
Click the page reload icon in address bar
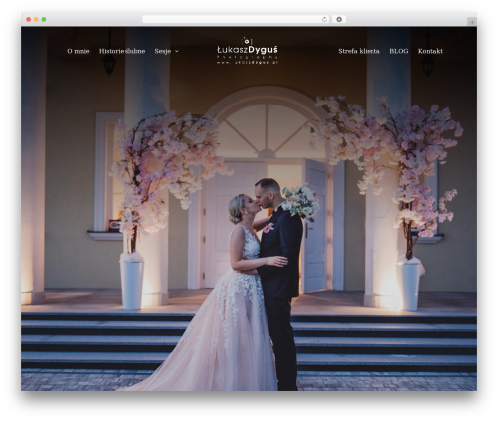pos(324,19)
